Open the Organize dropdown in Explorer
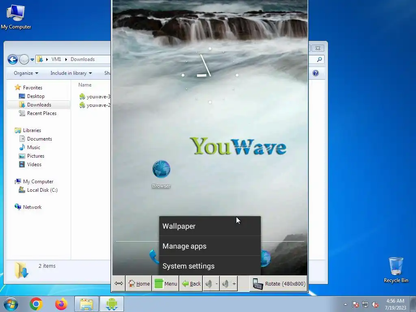The width and height of the screenshot is (416, 312). coord(26,73)
